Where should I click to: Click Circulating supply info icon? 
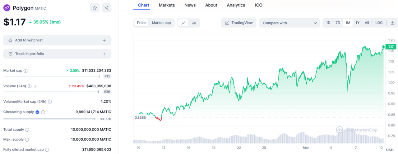(x=43, y=112)
